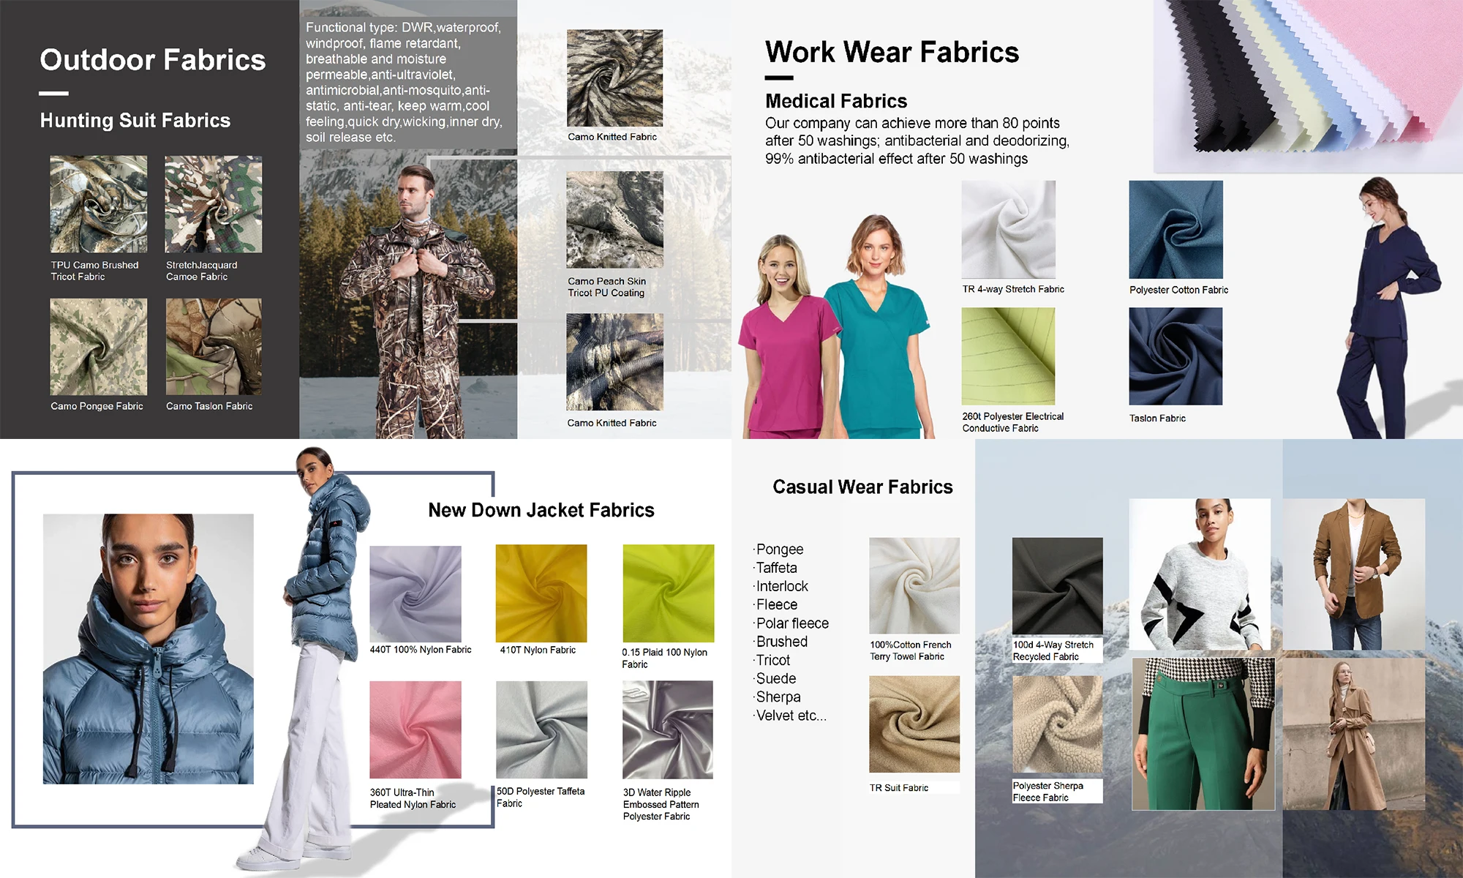Open the Camo Pongee Fabric thumbnail
This screenshot has width=1463, height=878.
pyautogui.click(x=98, y=346)
